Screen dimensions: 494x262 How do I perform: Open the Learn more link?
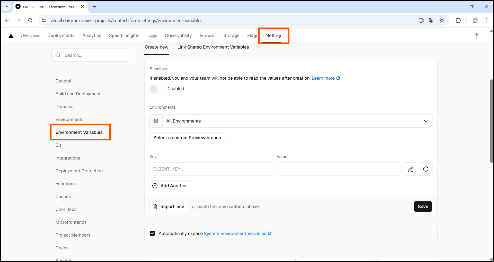coord(323,78)
